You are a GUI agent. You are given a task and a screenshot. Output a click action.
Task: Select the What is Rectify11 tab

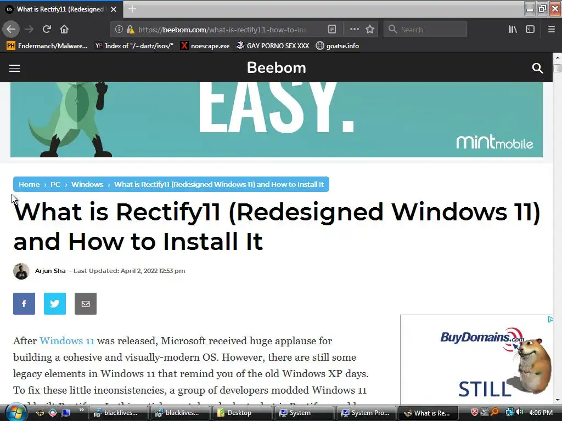(60, 9)
